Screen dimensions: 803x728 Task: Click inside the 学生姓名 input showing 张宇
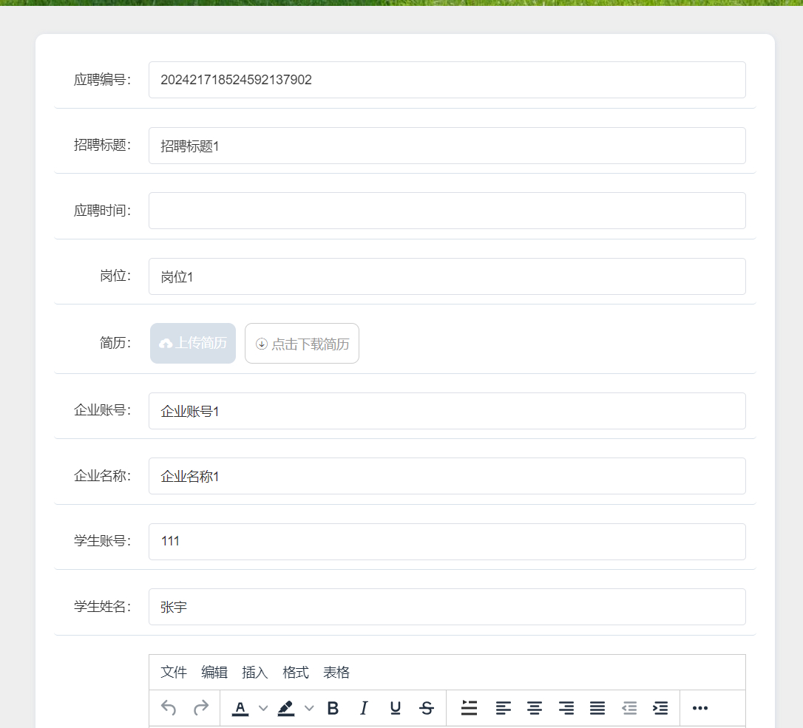[x=447, y=606]
